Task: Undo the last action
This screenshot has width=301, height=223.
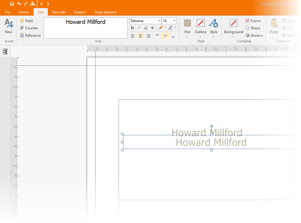Action: (19, 4)
